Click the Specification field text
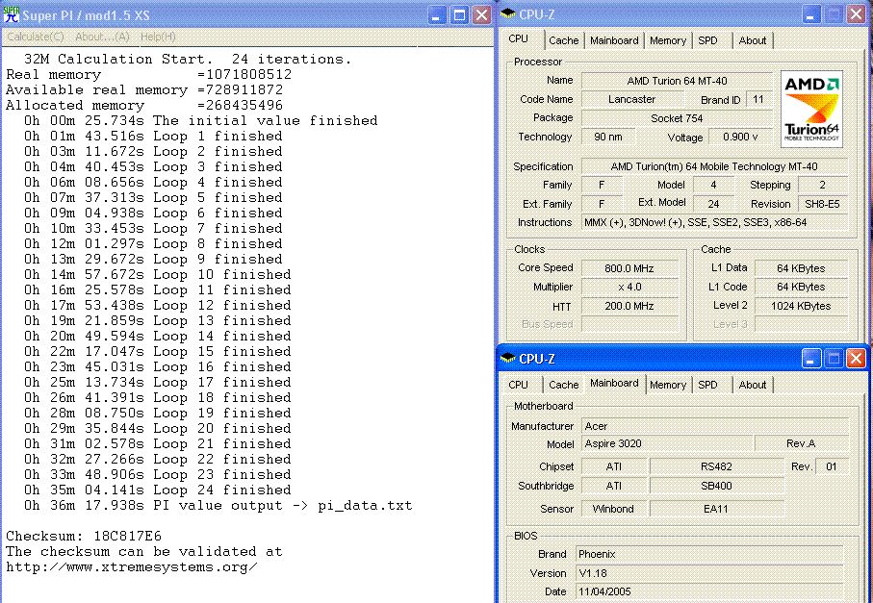Image resolution: width=873 pixels, height=603 pixels. point(714,166)
